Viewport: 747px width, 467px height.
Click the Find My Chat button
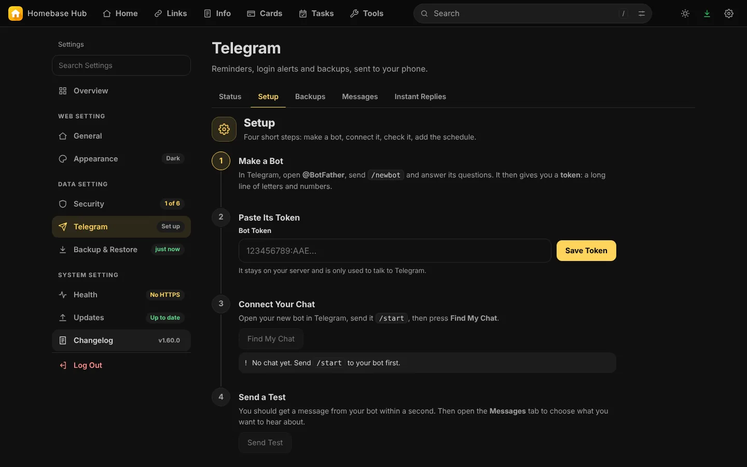[x=271, y=339]
